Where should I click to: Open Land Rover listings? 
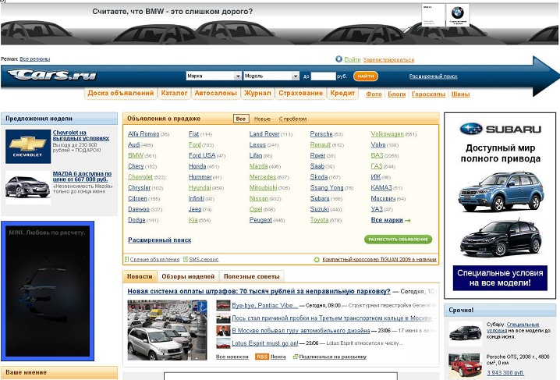[x=264, y=134]
